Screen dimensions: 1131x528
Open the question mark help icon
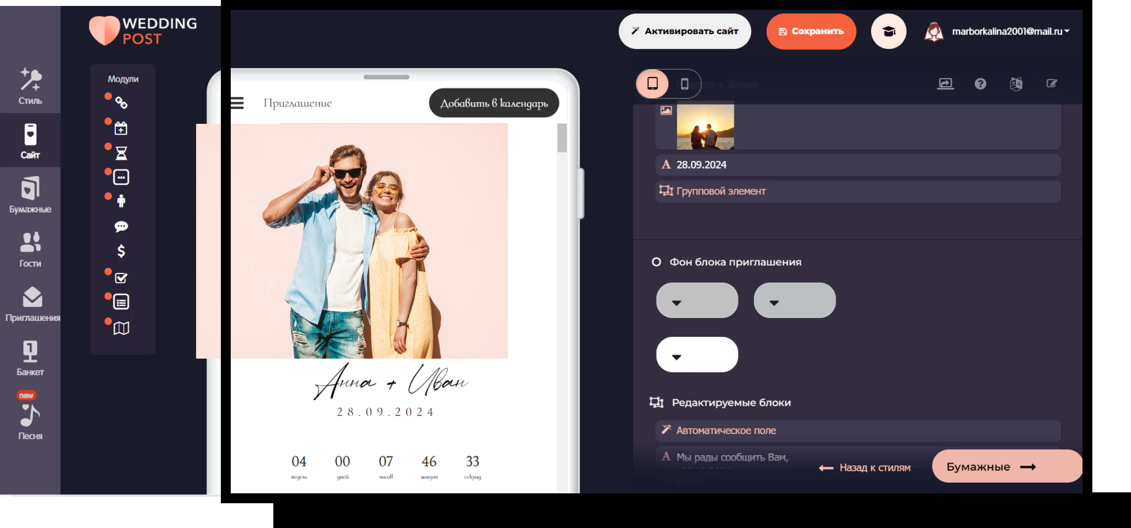point(980,84)
